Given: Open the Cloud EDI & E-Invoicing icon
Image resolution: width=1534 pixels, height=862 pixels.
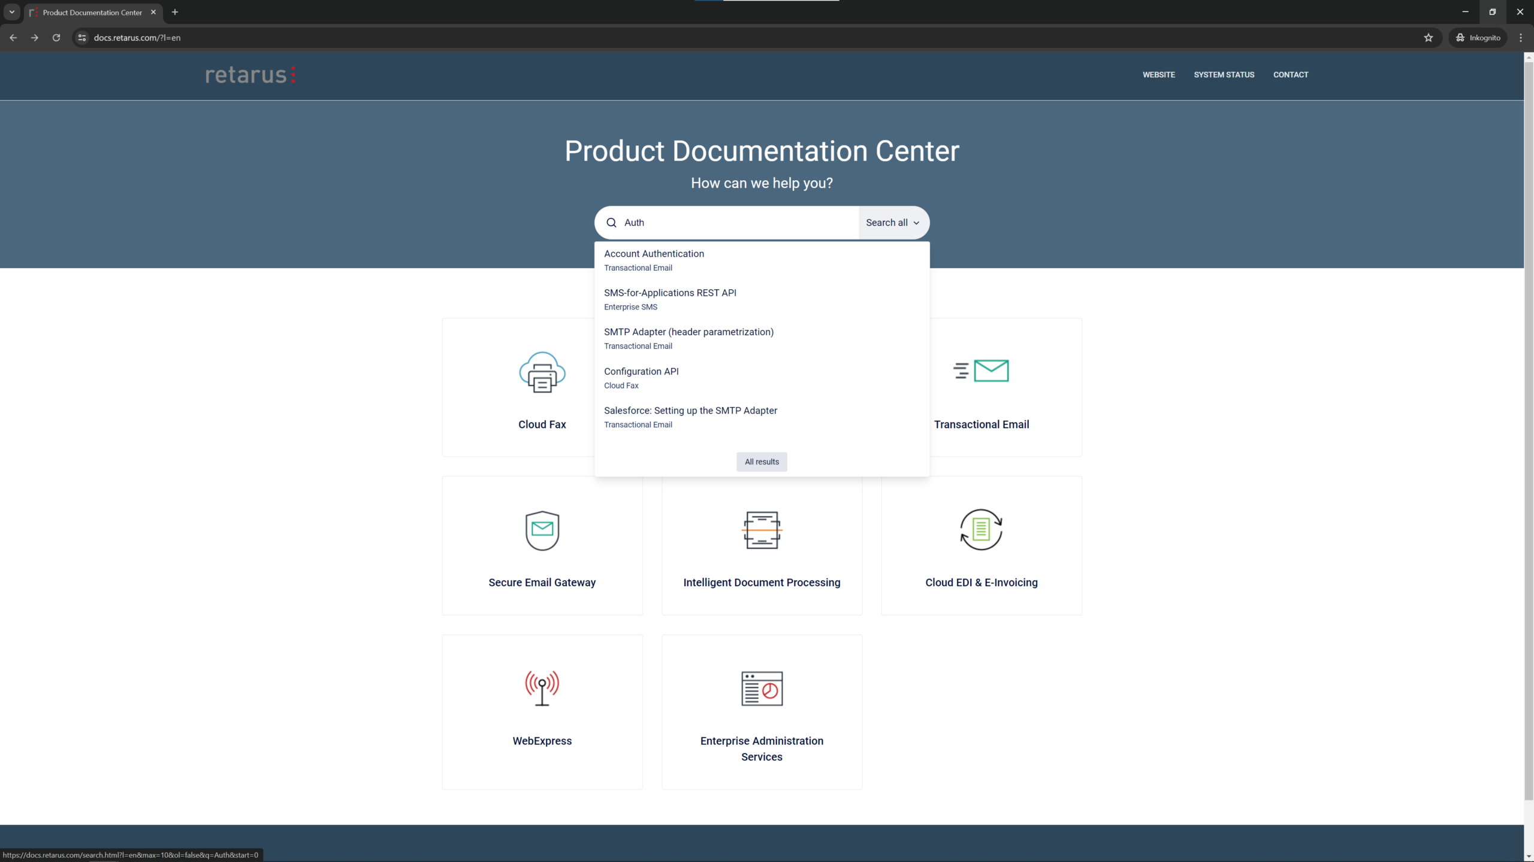Looking at the screenshot, I should tap(981, 530).
